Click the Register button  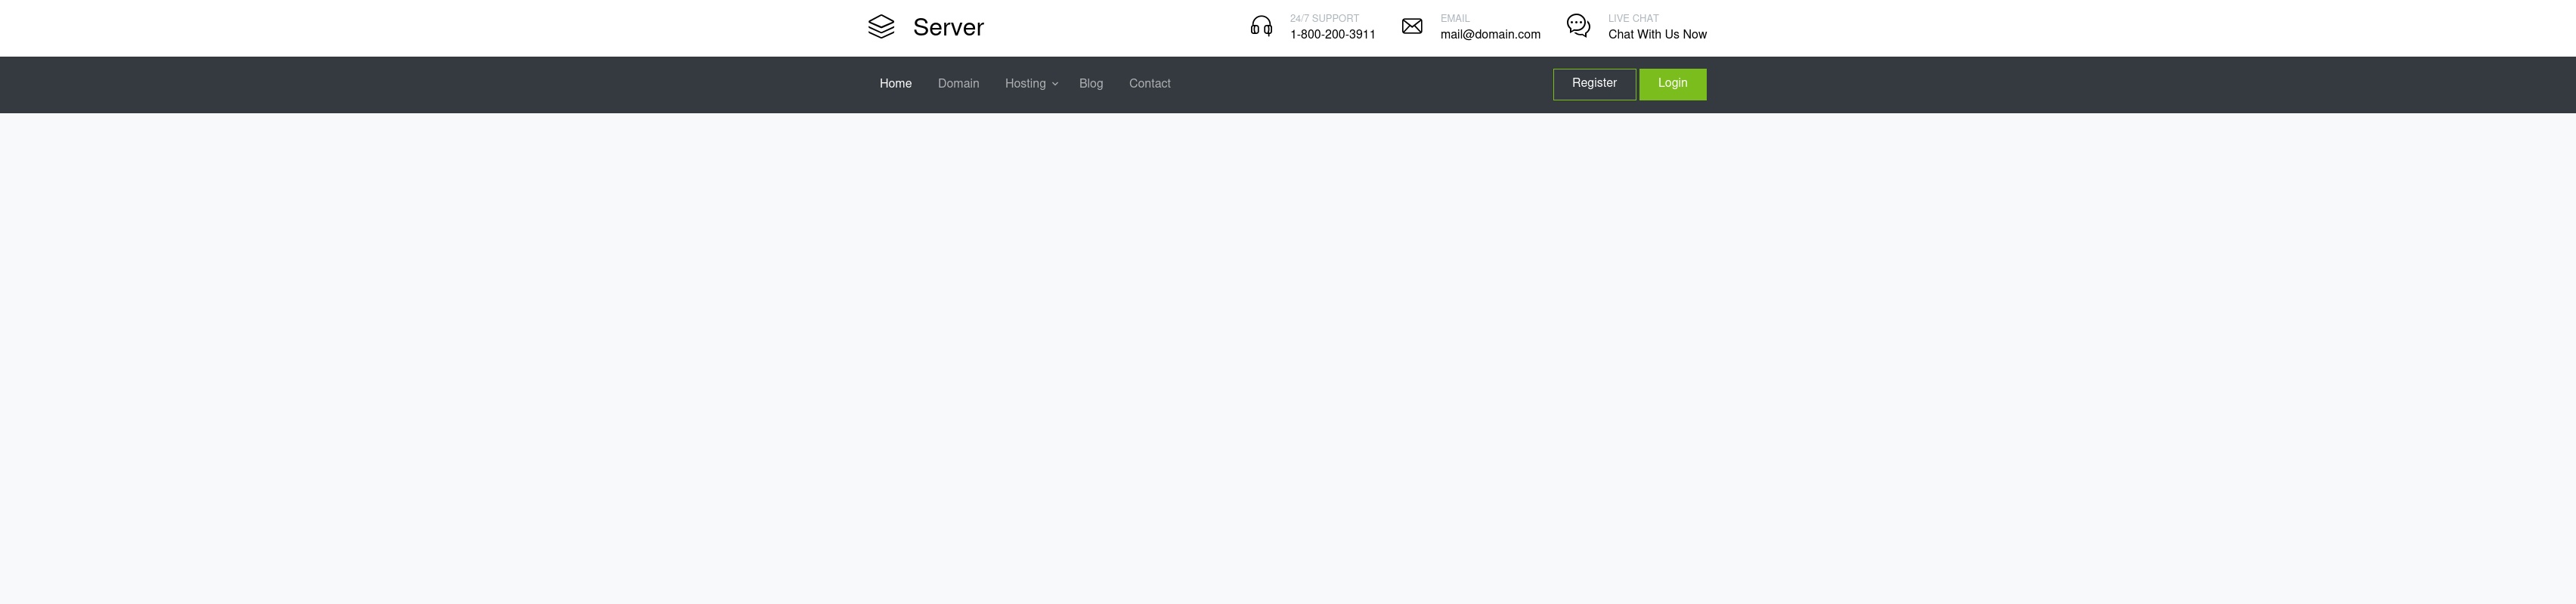point(1594,84)
